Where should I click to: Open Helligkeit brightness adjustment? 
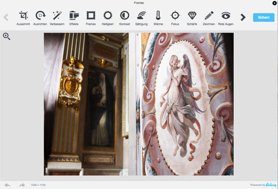(x=108, y=18)
